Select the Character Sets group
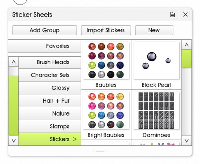This screenshot has height=164, width=200. 49,75
